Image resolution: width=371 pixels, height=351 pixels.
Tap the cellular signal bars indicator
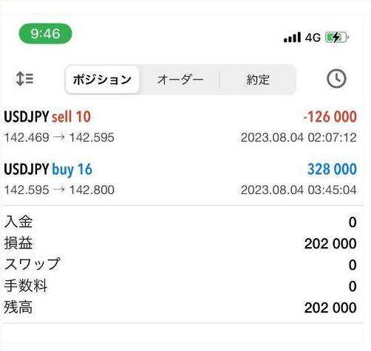pyautogui.click(x=292, y=38)
